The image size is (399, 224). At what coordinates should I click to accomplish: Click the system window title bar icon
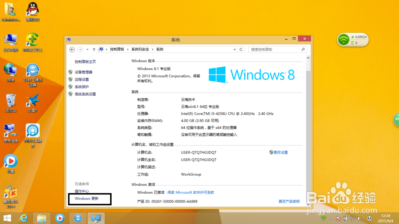point(69,40)
